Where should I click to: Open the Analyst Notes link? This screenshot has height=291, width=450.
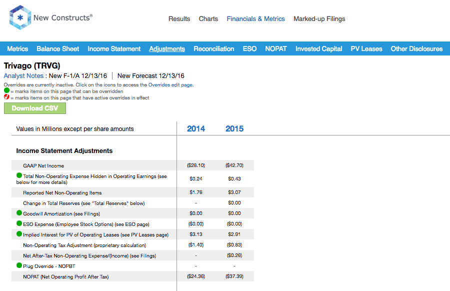[x=23, y=76]
